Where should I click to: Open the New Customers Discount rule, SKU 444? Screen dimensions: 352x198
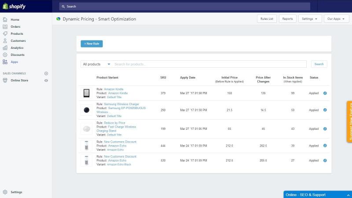coord(120,142)
